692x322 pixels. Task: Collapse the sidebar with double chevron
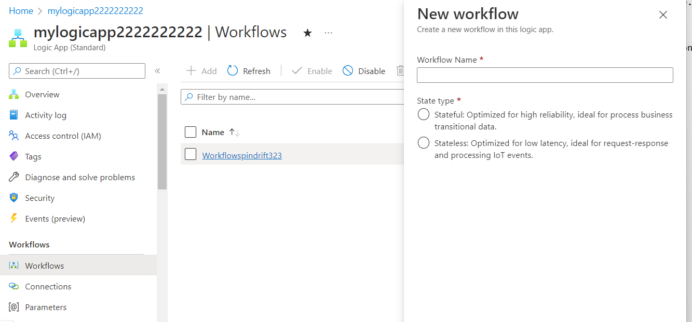[157, 71]
